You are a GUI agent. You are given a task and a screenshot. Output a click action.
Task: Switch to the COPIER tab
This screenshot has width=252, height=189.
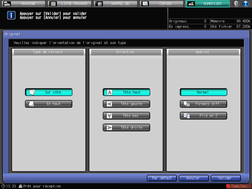[161, 3]
